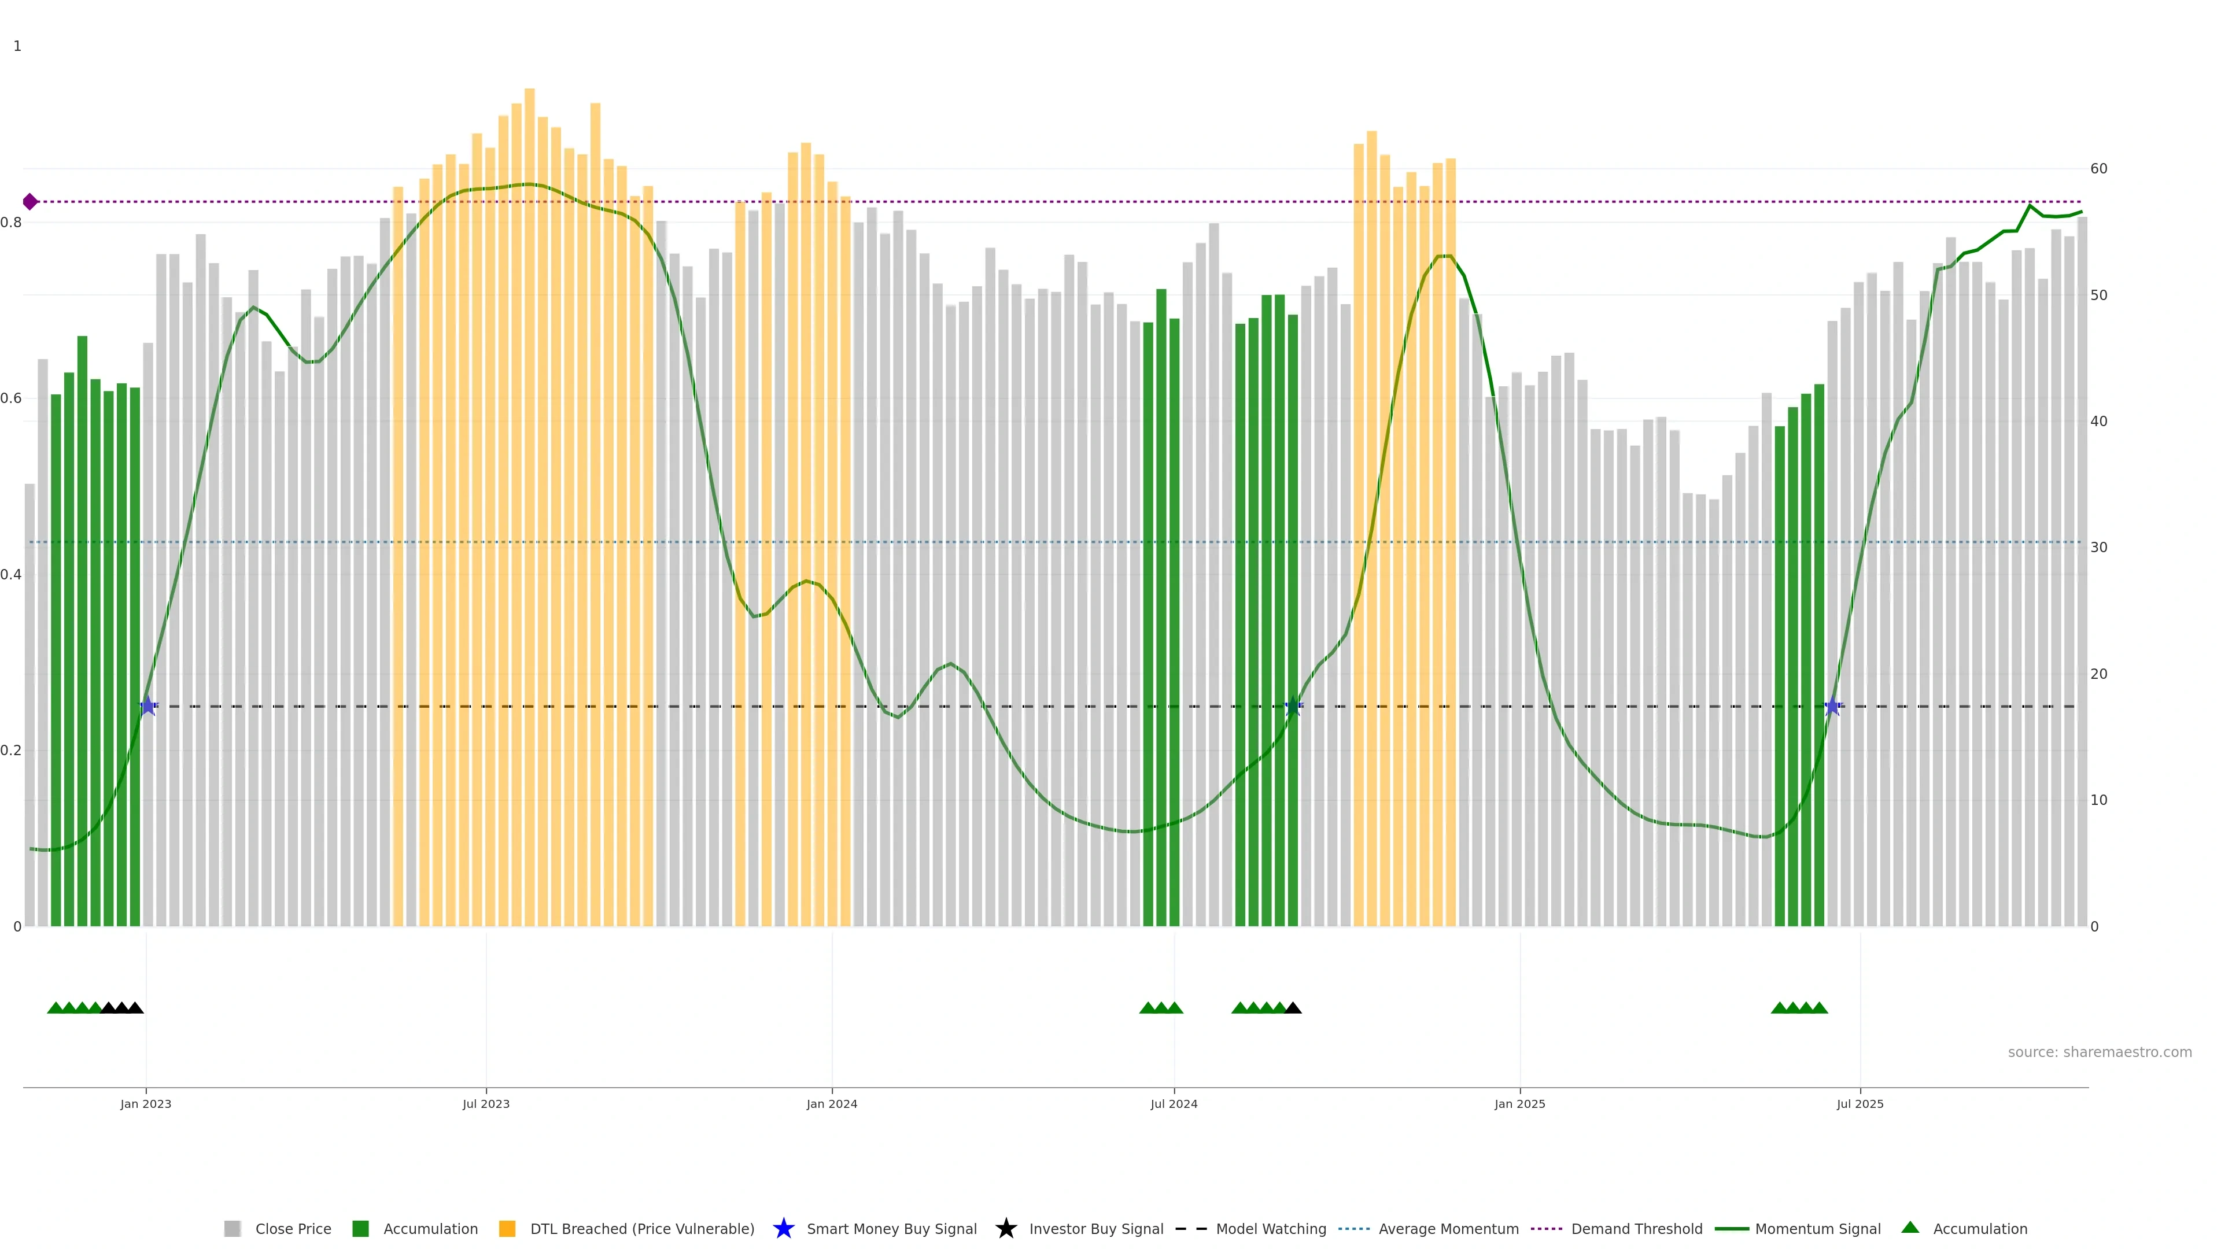Click the Jan 2024 axis label
Viewport: 2221px width, 1249px height.
coord(831,1103)
